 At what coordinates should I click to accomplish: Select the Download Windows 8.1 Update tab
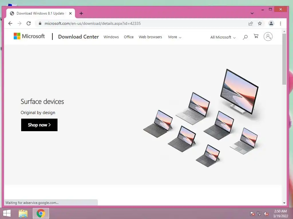[x=40, y=13]
